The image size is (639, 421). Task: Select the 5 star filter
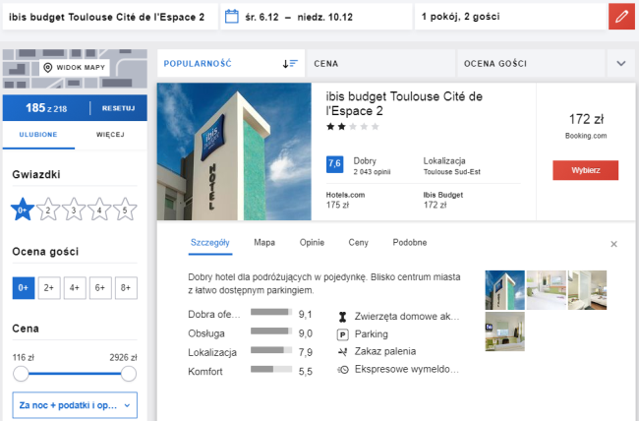(125, 210)
